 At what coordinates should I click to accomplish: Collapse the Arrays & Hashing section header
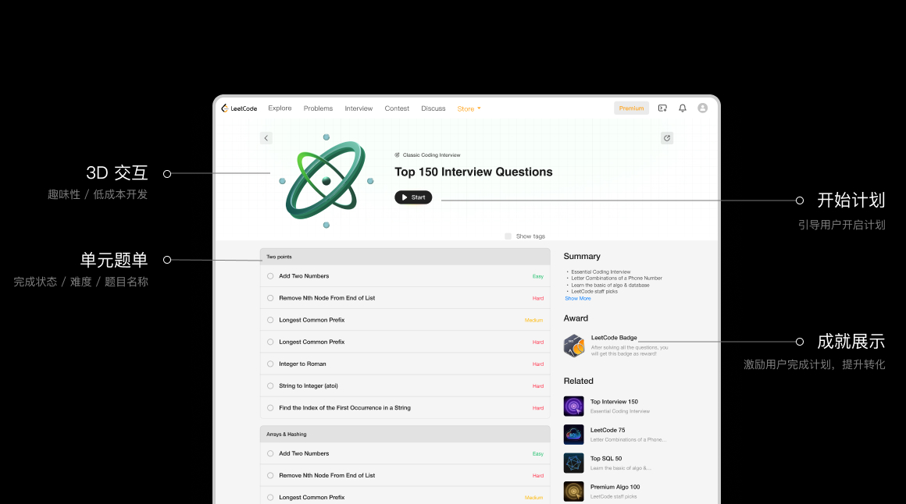click(x=405, y=434)
